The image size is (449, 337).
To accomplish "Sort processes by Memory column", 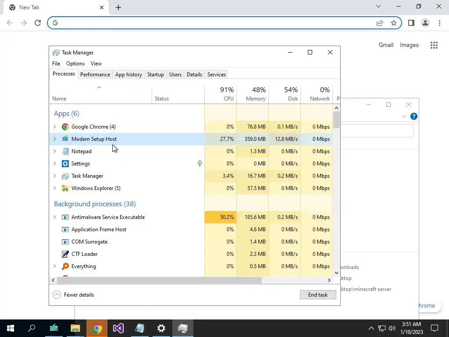I will [x=253, y=94].
